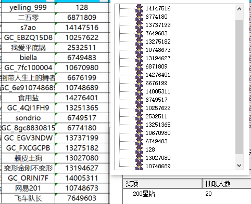This screenshot has height=204, width=251.
Task: Click the vertical scrollbar thumb of the list
Action: point(239,87)
